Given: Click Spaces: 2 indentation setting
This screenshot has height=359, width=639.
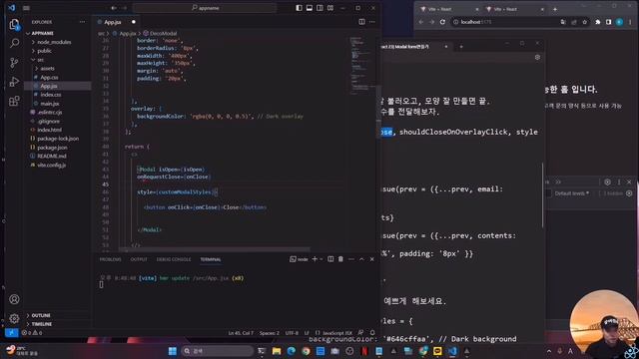Looking at the screenshot, I should [x=270, y=333].
